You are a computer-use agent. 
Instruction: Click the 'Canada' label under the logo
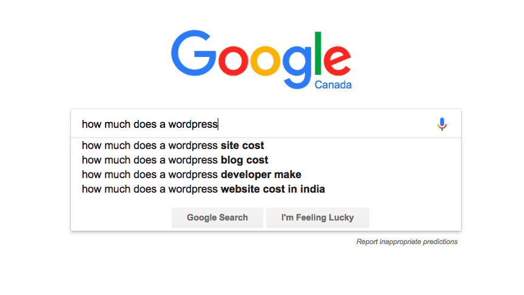tap(333, 85)
